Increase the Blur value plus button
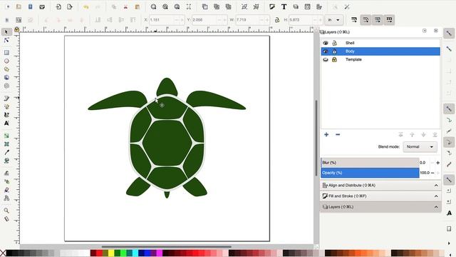The image size is (456, 257). pyautogui.click(x=437, y=163)
